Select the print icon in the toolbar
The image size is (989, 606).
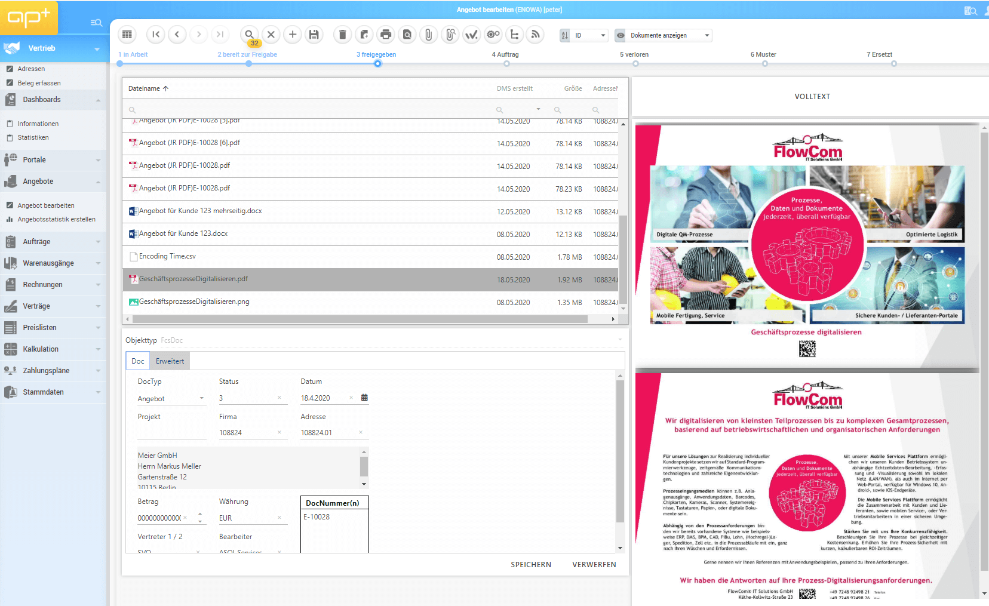coord(385,35)
